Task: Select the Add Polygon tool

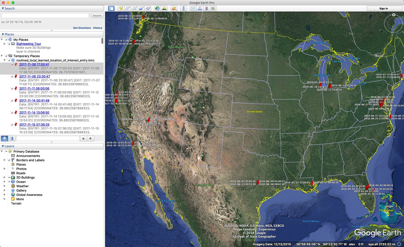Action: (128, 9)
